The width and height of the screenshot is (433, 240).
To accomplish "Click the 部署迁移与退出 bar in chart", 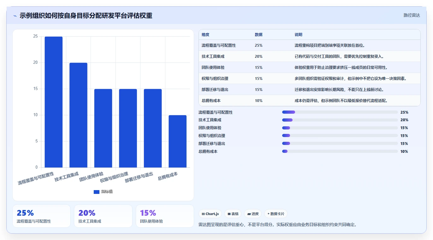I will [x=153, y=128].
